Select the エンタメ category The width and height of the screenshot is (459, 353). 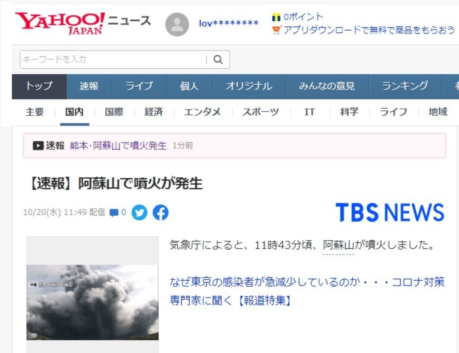202,112
